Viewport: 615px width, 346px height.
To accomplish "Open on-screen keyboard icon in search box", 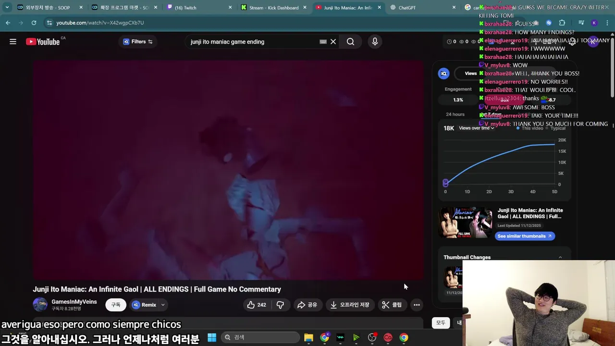I will point(323,42).
